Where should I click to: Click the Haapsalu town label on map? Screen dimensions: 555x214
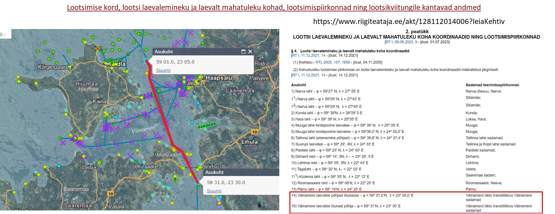(x=219, y=78)
